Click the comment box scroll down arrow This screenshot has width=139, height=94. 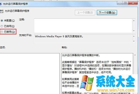coord(134,31)
